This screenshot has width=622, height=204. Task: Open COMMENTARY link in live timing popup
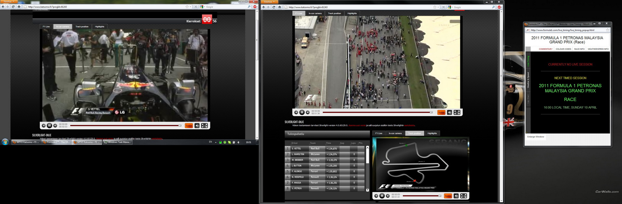point(546,49)
